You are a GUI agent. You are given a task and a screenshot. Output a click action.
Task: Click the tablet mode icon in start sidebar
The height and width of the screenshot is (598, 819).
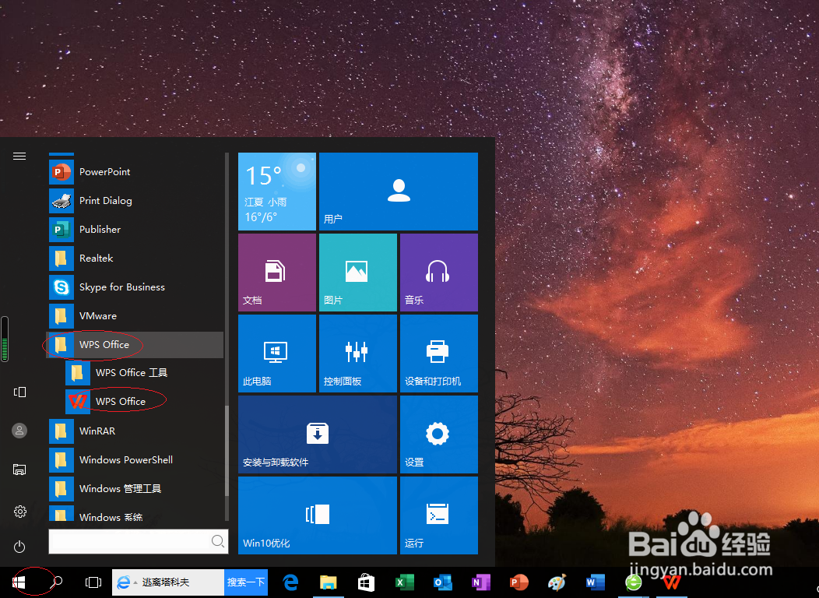coord(19,392)
